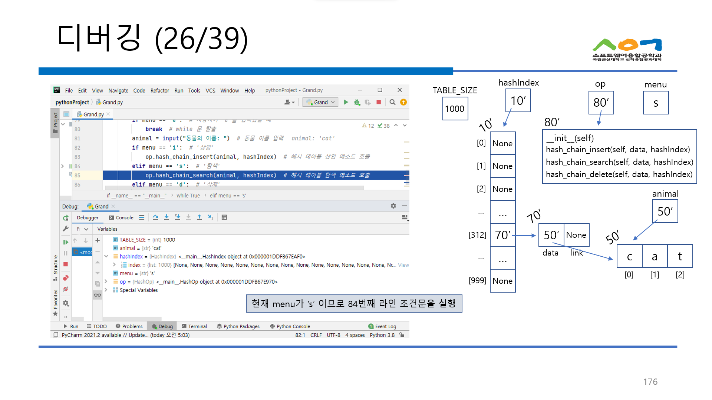
Task: Click the Run to Cursor icon
Action: (210, 217)
